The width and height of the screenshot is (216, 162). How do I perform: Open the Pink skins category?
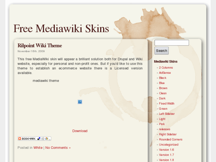162,124
